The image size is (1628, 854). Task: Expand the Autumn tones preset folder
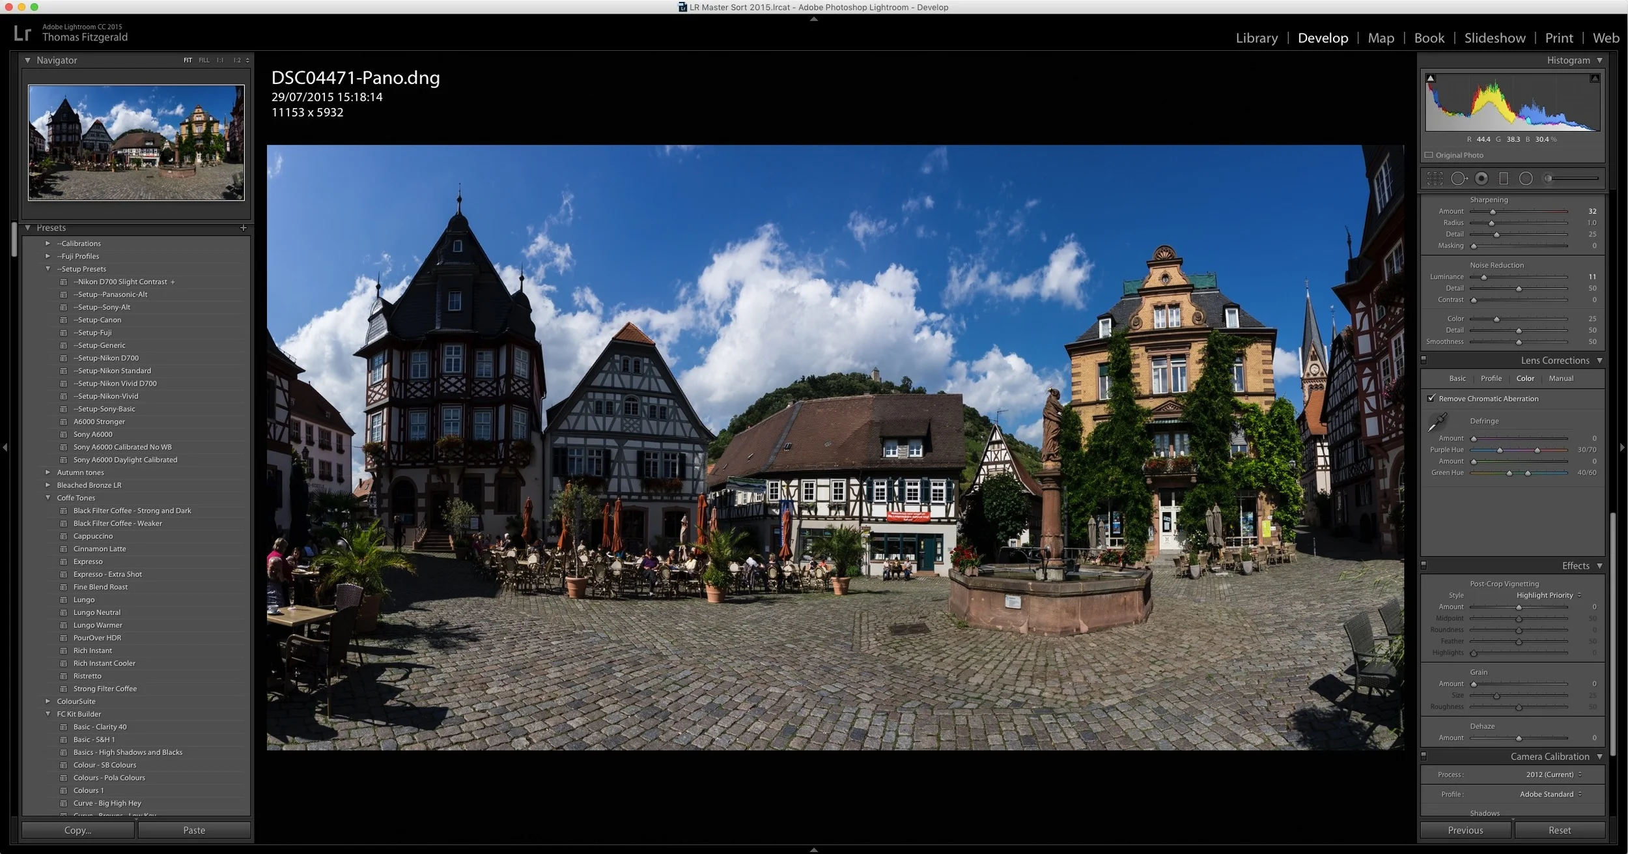click(48, 472)
